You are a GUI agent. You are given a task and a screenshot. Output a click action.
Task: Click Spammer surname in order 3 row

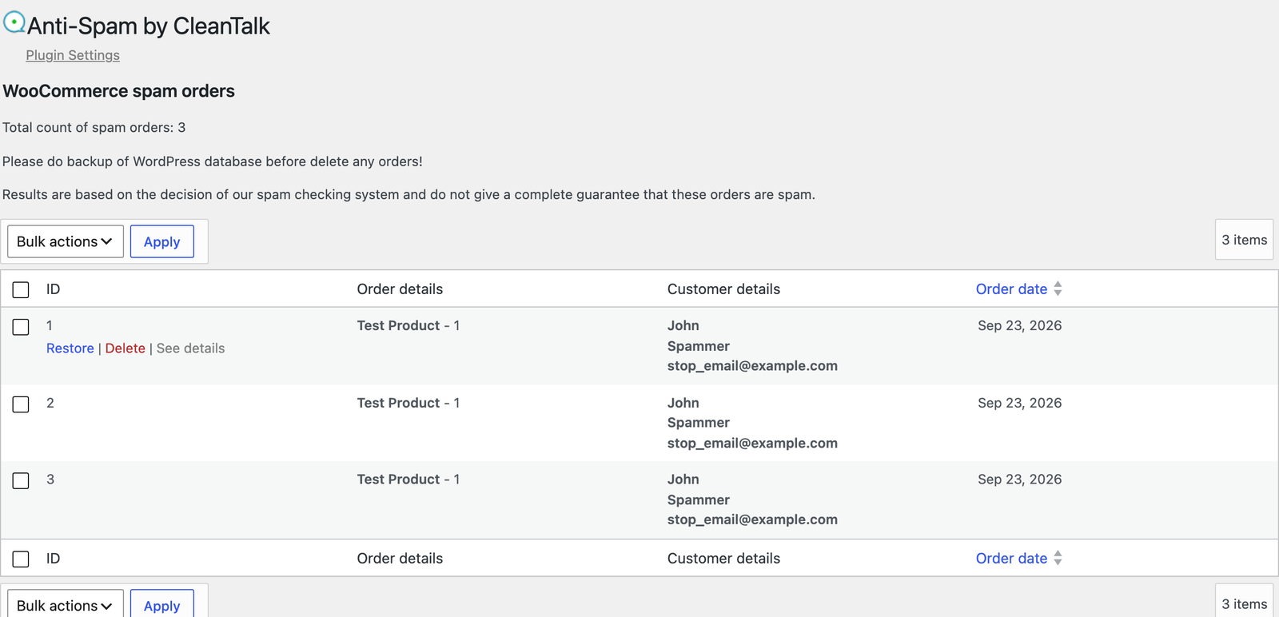699,500
